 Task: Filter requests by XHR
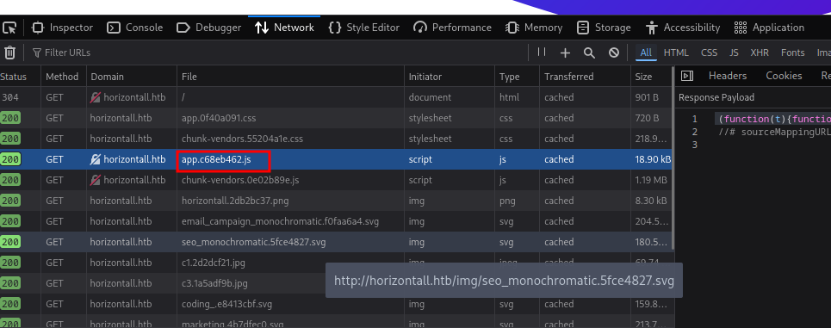click(x=760, y=53)
